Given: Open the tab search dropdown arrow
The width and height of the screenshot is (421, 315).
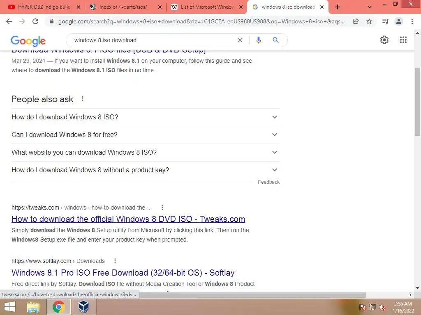Looking at the screenshot, I should point(370,7).
